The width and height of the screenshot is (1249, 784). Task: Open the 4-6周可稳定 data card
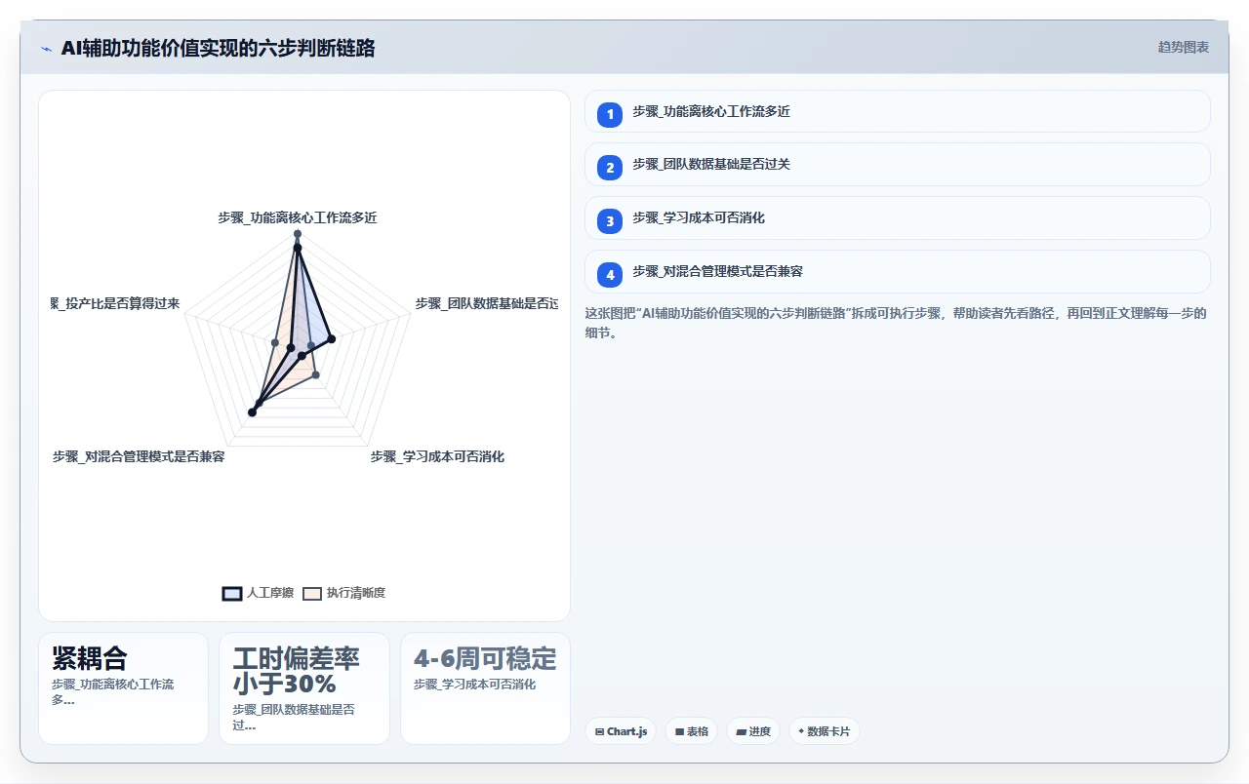coord(485,688)
